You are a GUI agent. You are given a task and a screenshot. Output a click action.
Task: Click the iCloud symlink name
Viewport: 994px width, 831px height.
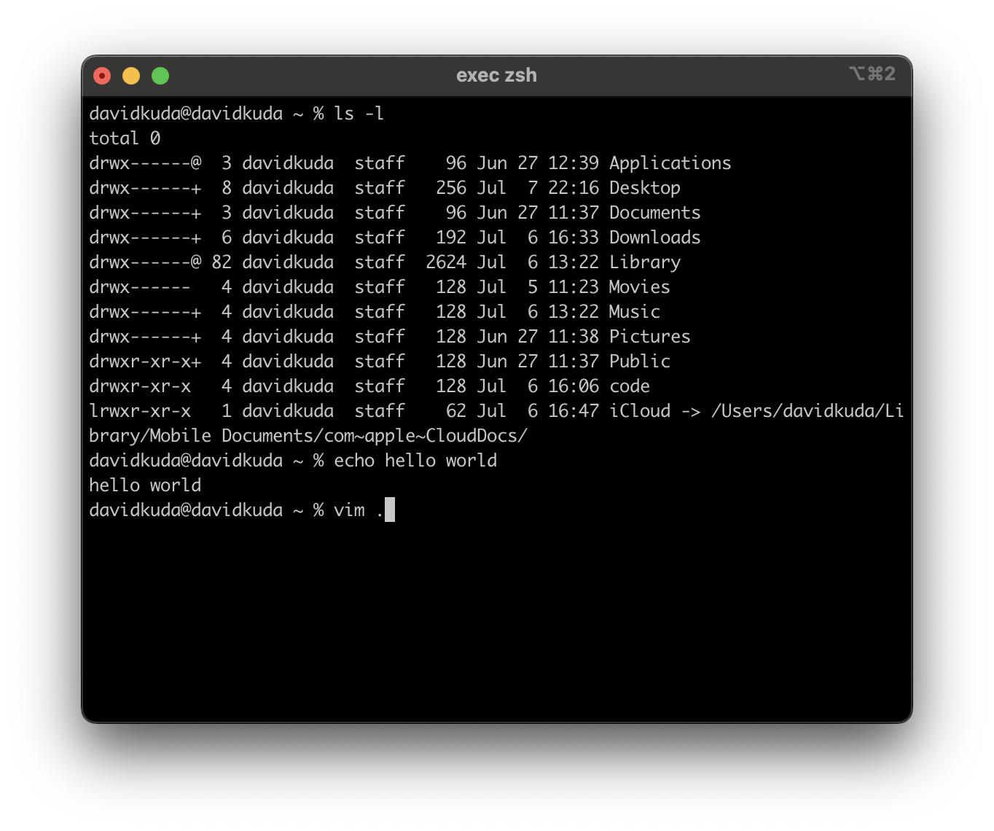[639, 411]
